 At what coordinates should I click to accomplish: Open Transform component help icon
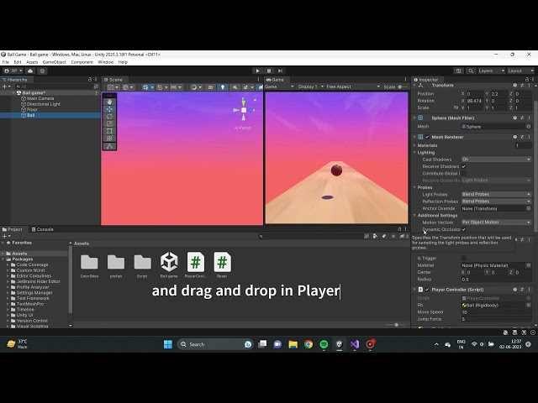click(515, 85)
